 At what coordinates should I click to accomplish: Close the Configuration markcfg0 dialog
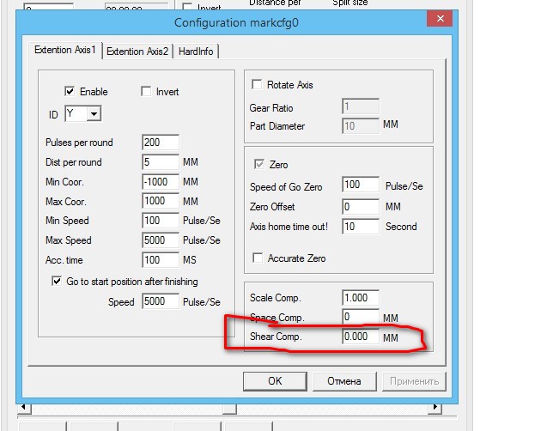click(441, 18)
